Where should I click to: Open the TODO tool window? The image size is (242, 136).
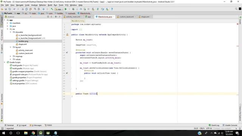(x=48, y=125)
